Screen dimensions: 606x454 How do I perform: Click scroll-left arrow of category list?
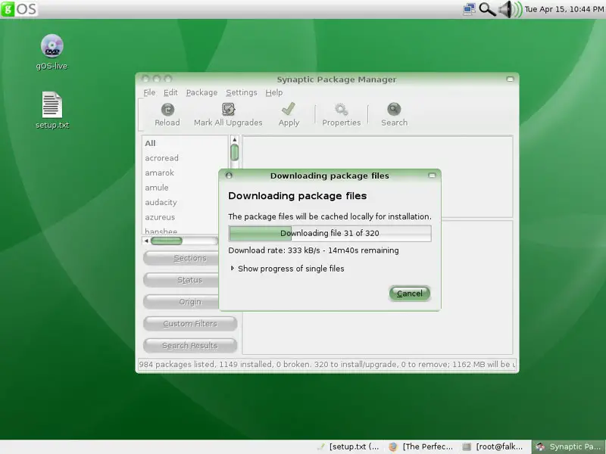pos(146,241)
